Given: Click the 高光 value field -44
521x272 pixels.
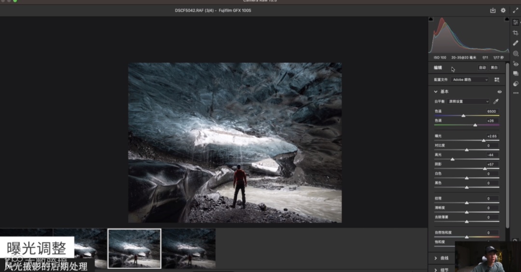Looking at the screenshot, I should click(x=492, y=155).
